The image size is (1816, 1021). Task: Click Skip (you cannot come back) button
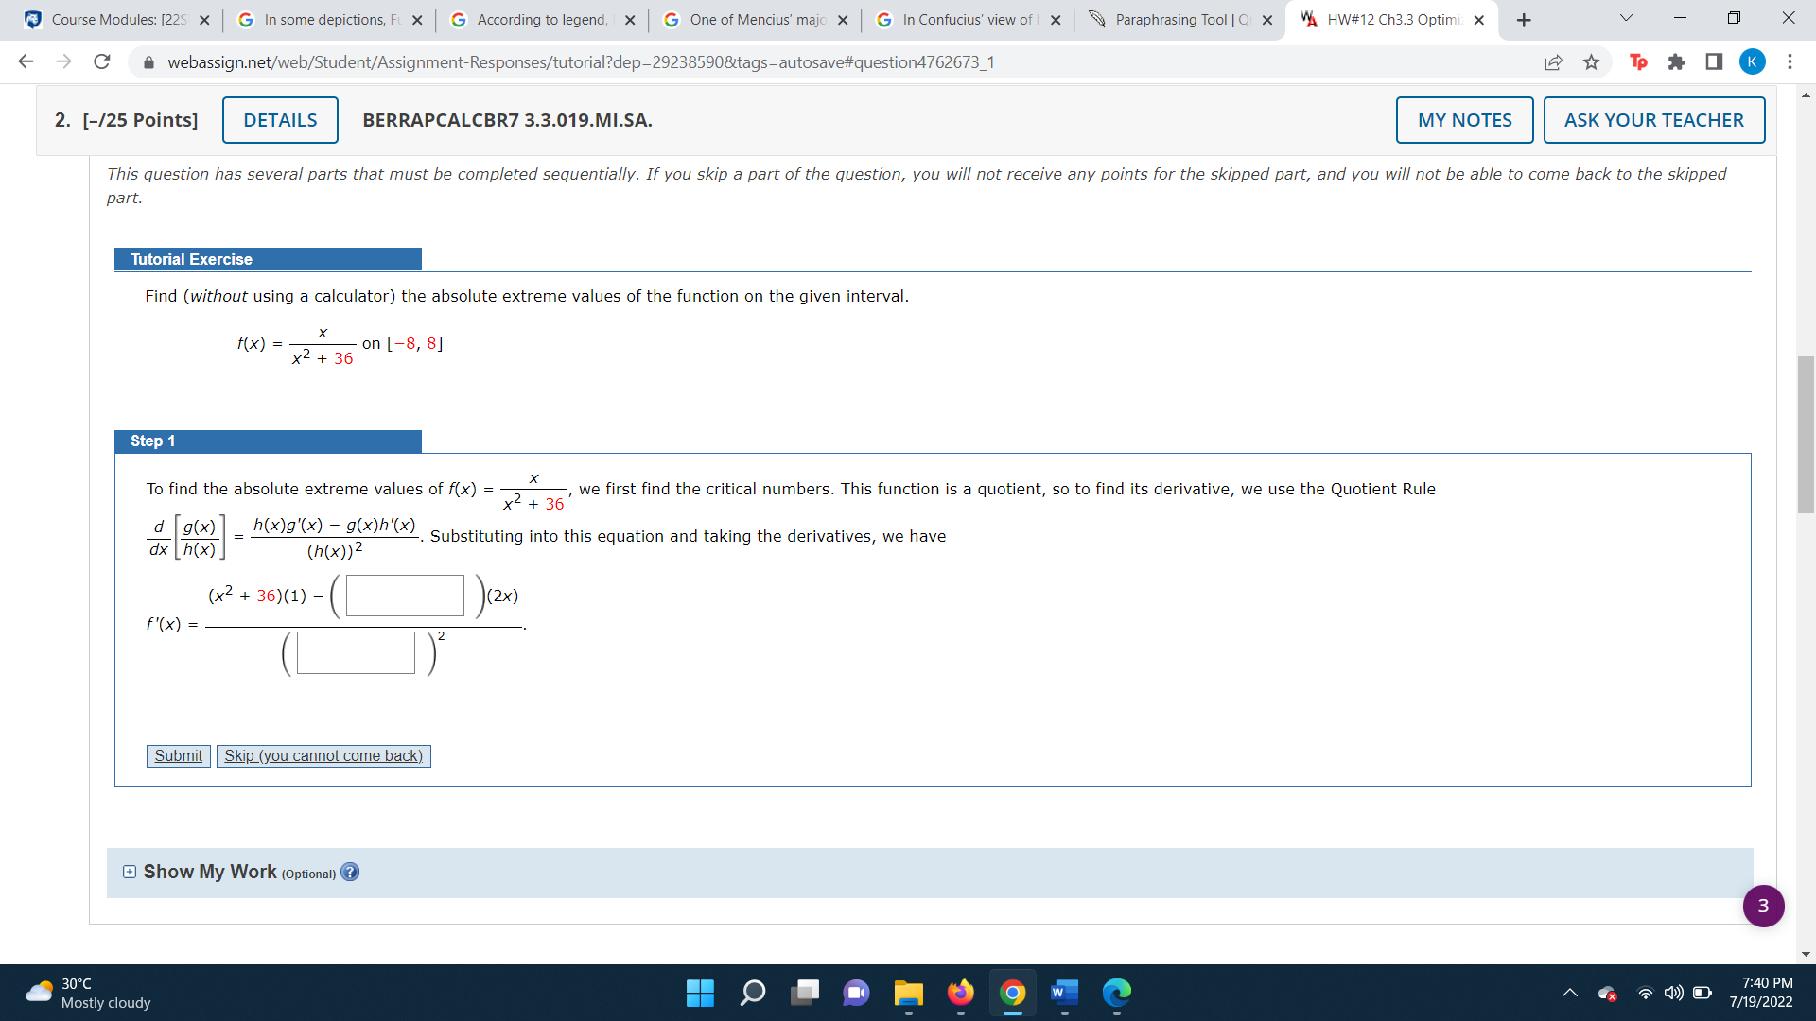pos(323,756)
